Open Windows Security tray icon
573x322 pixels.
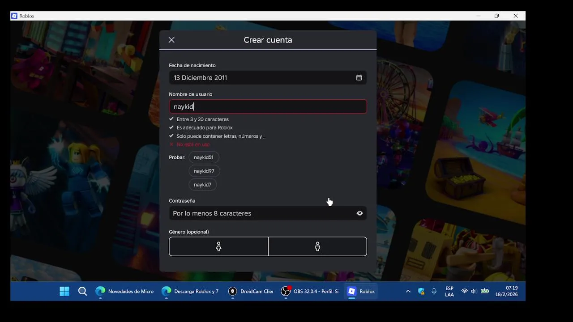click(x=421, y=292)
